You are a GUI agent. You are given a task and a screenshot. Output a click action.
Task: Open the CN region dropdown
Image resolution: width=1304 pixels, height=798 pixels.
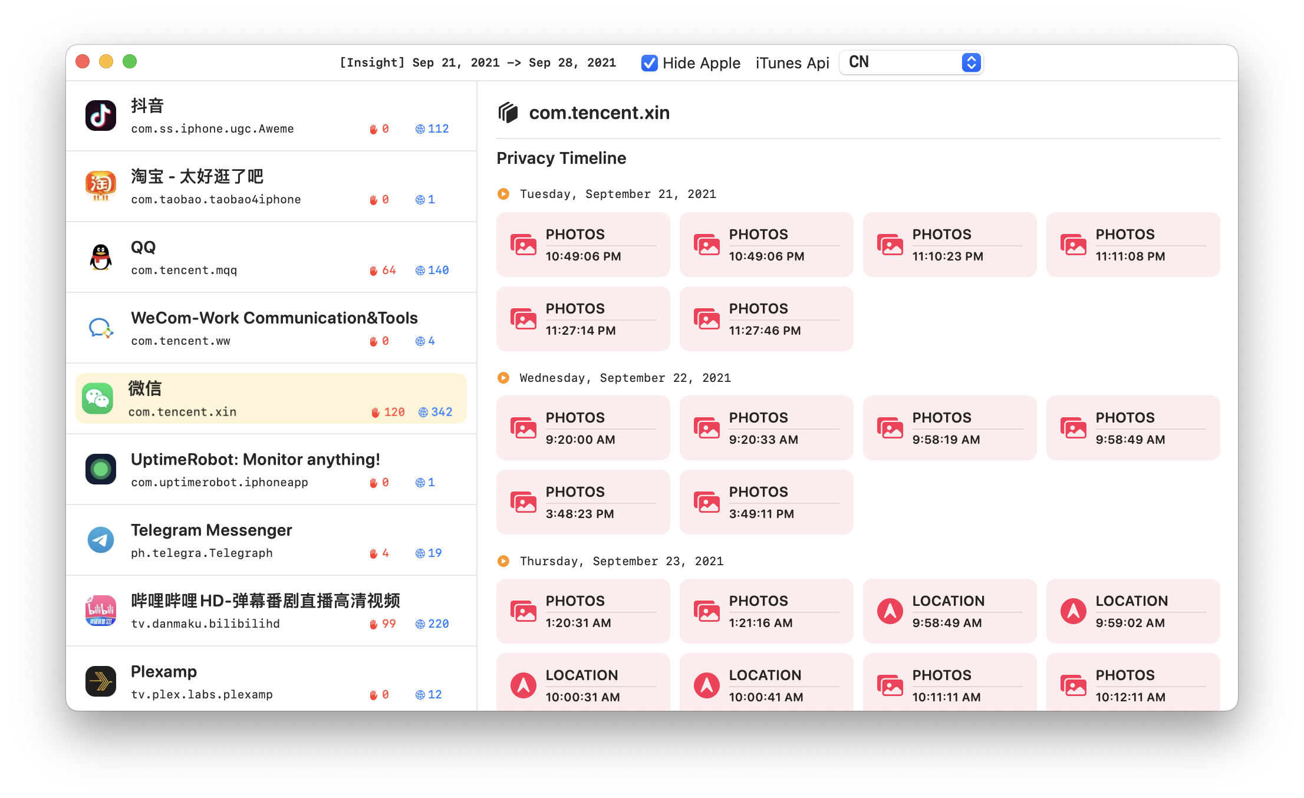(x=911, y=62)
